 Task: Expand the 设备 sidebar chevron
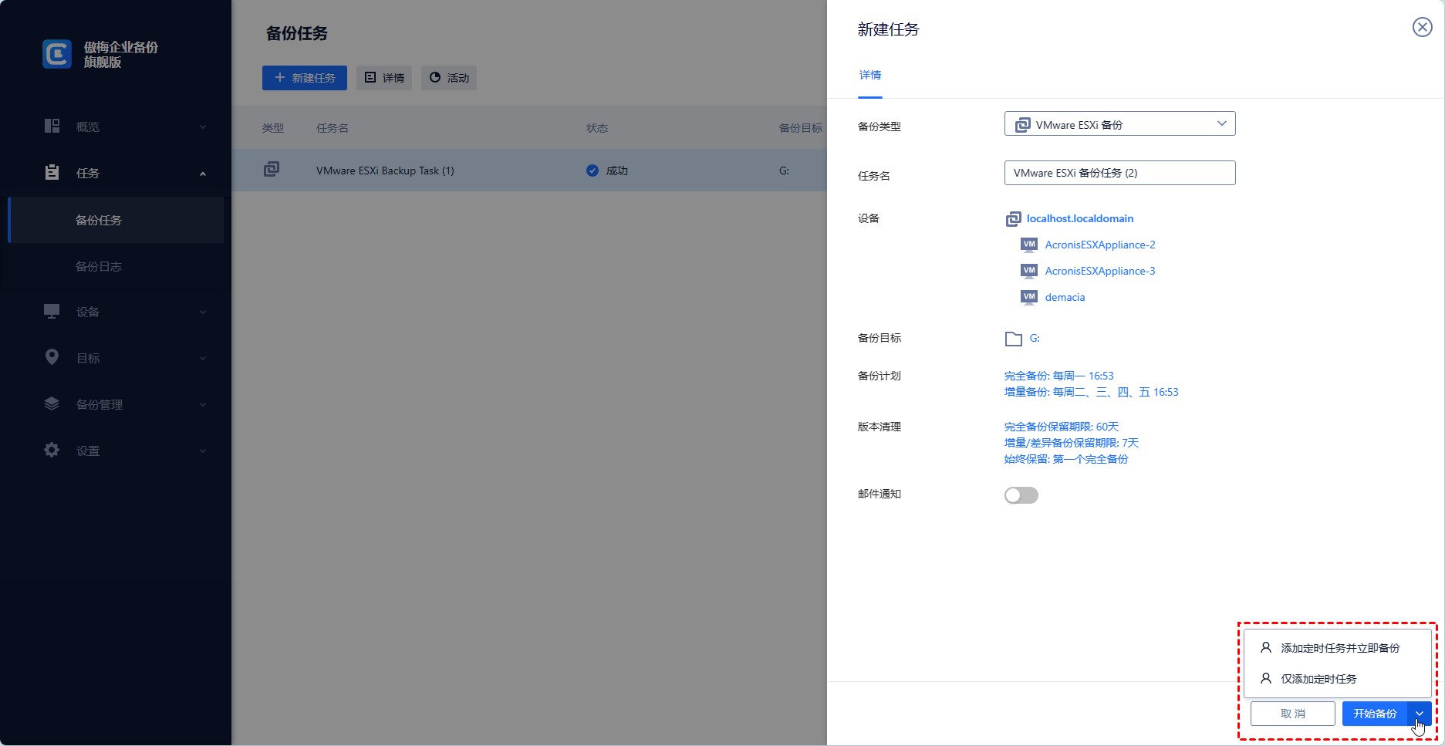click(203, 312)
